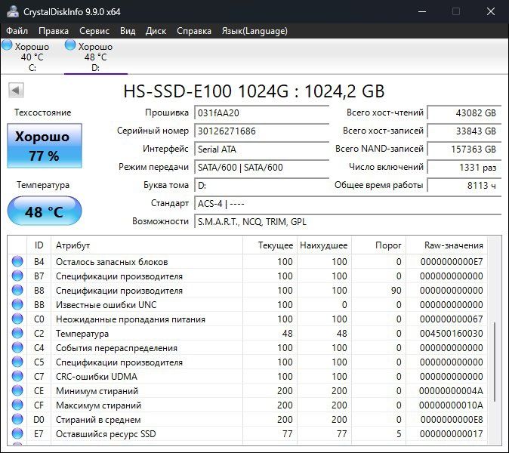This screenshot has height=453, width=509.
Task: Open the Файл menu
Action: pos(17,31)
